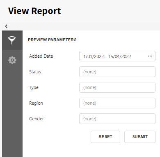Viewport: 160px width, 157px height.
Task: Expand the Type dropdown field
Action: click(x=117, y=87)
